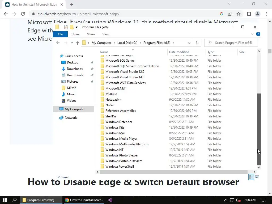Open the Windows Start menu
This screenshot has height=204, width=272.
5,200
